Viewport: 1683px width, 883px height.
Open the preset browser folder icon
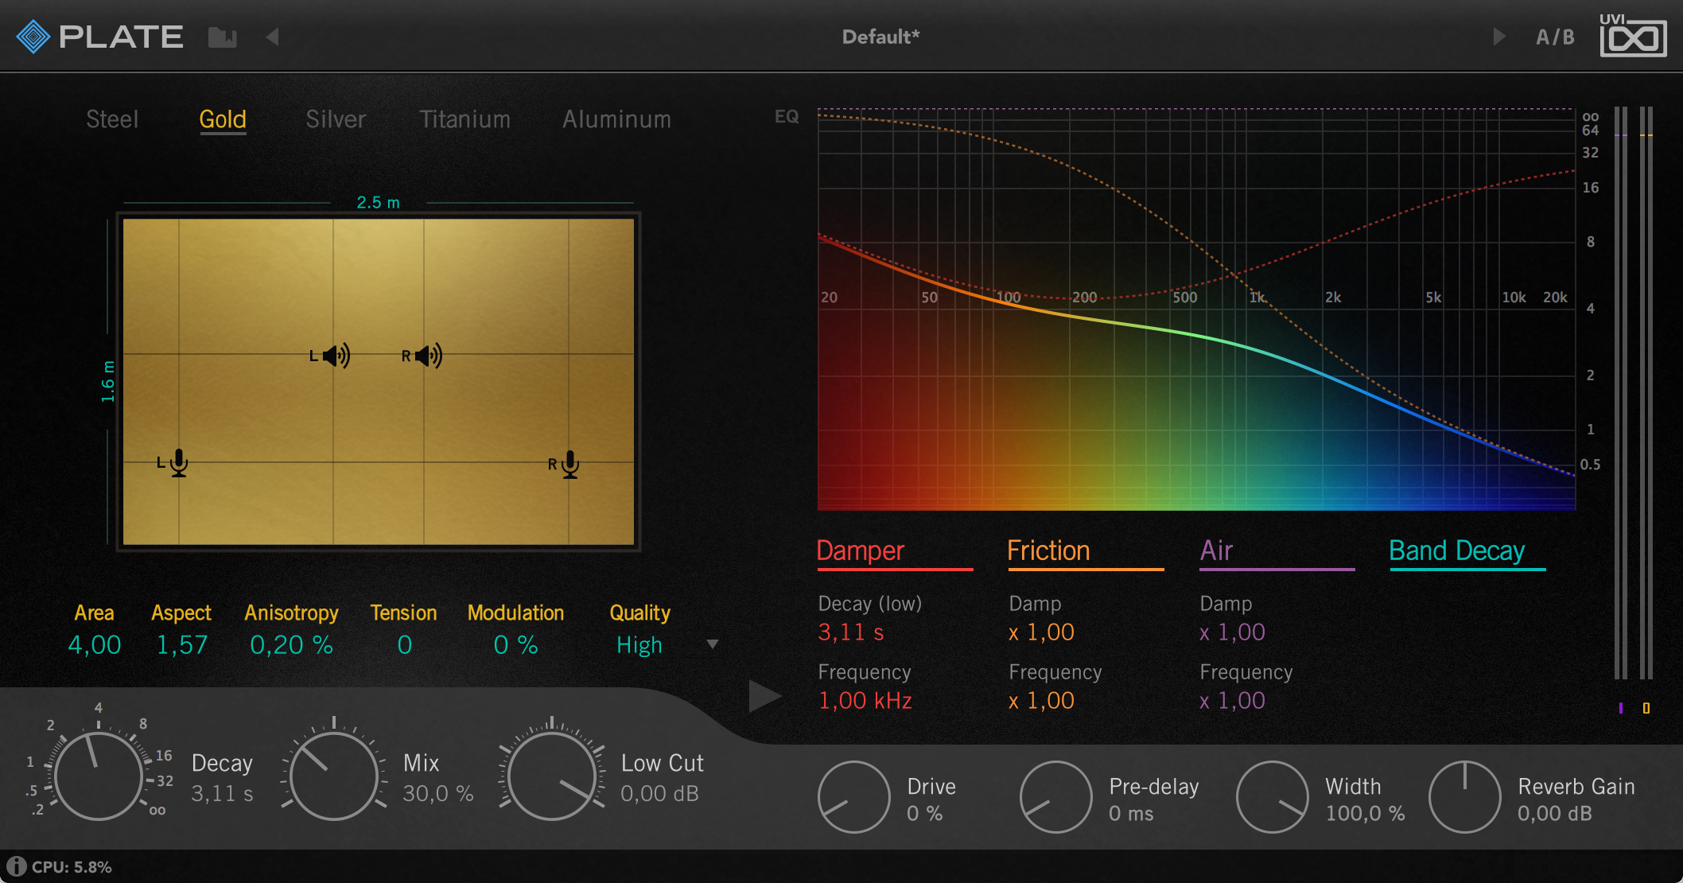(x=223, y=36)
